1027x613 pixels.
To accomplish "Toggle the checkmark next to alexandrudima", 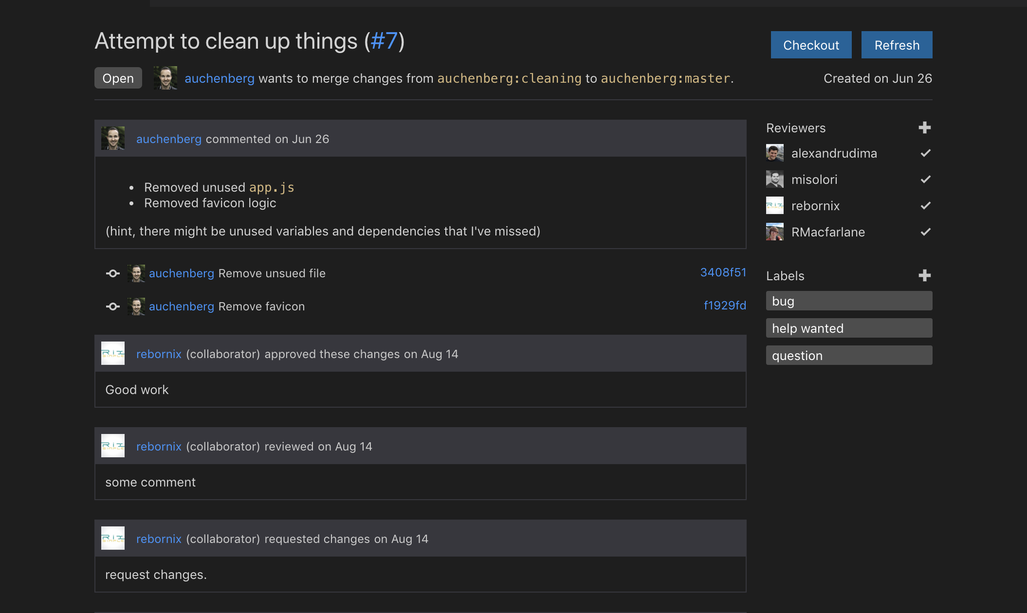I will pyautogui.click(x=925, y=153).
